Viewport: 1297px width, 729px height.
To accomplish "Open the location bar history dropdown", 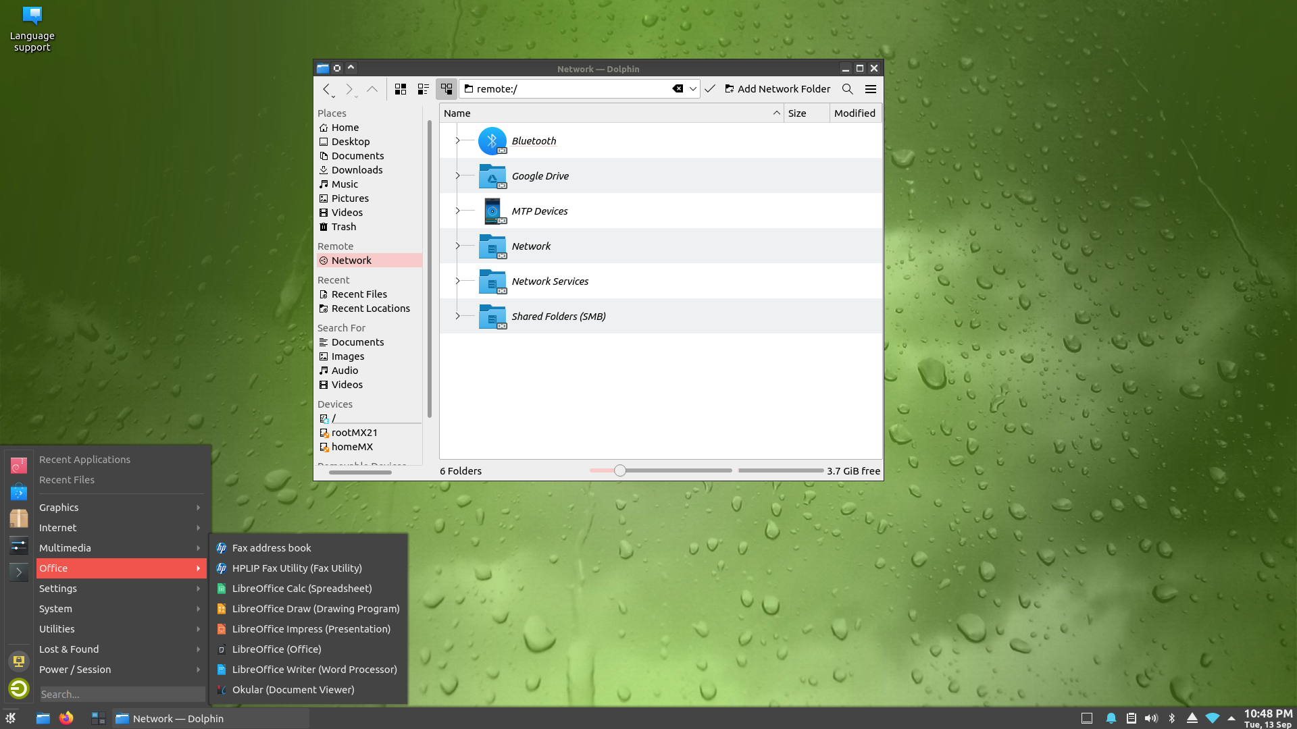I will (693, 89).
